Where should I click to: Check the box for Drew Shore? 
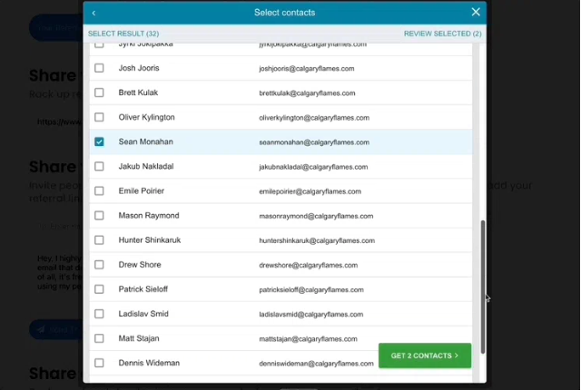[99, 265]
